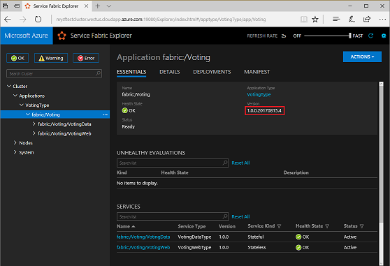
Task: Reset All under Services
Action: coord(240,216)
